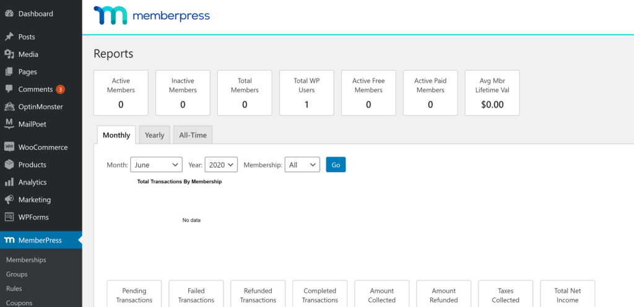Viewport: 634px width, 307px height.
Task: Click the Amount Refunded card
Action: [x=443, y=293]
